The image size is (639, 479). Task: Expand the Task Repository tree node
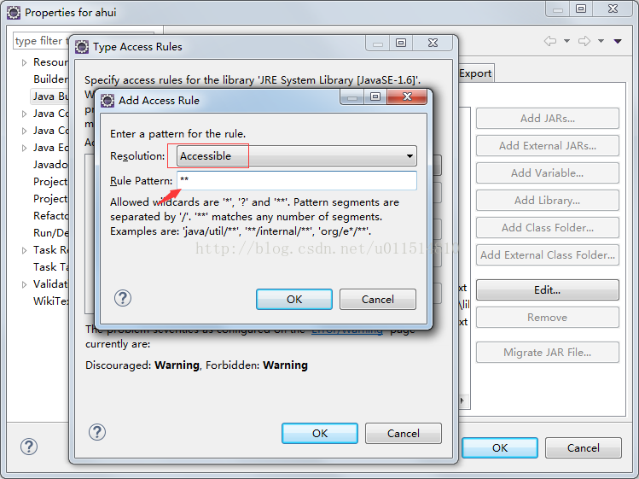click(24, 250)
